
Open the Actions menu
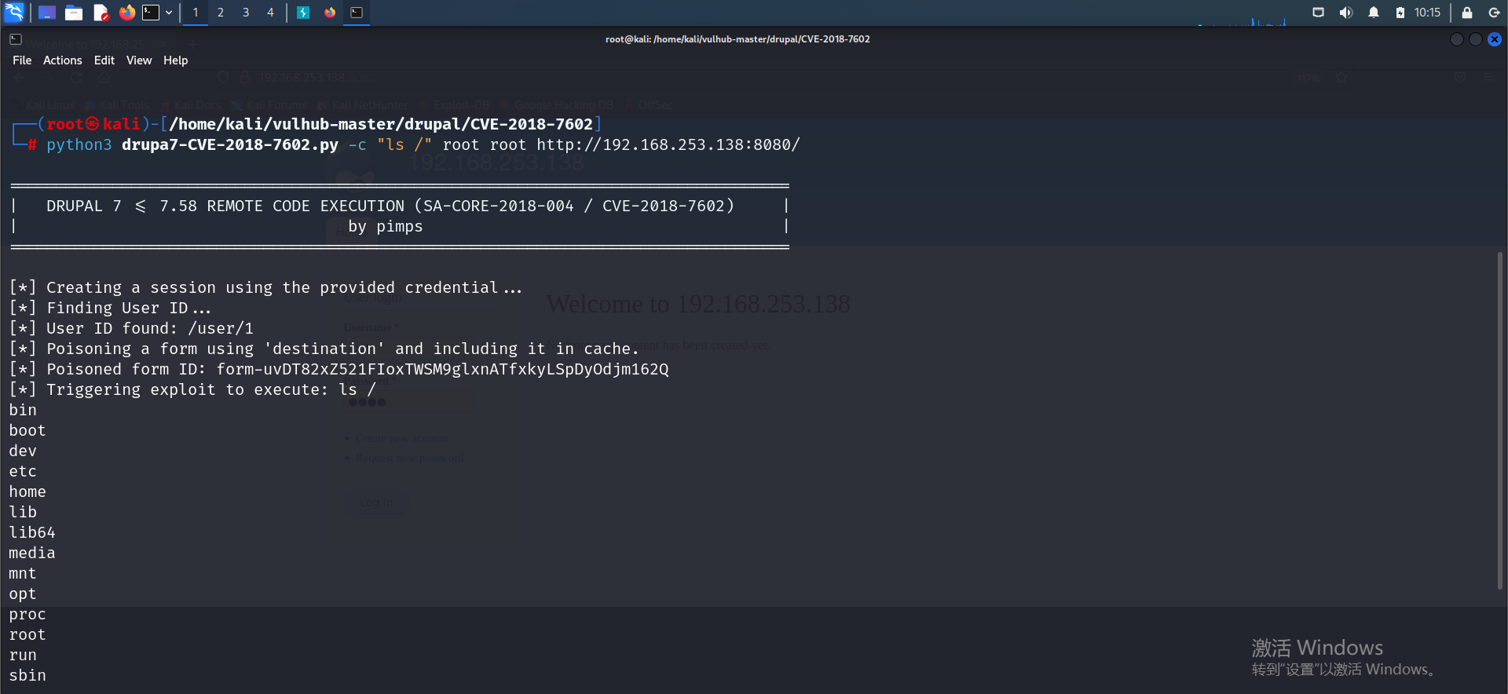(62, 60)
